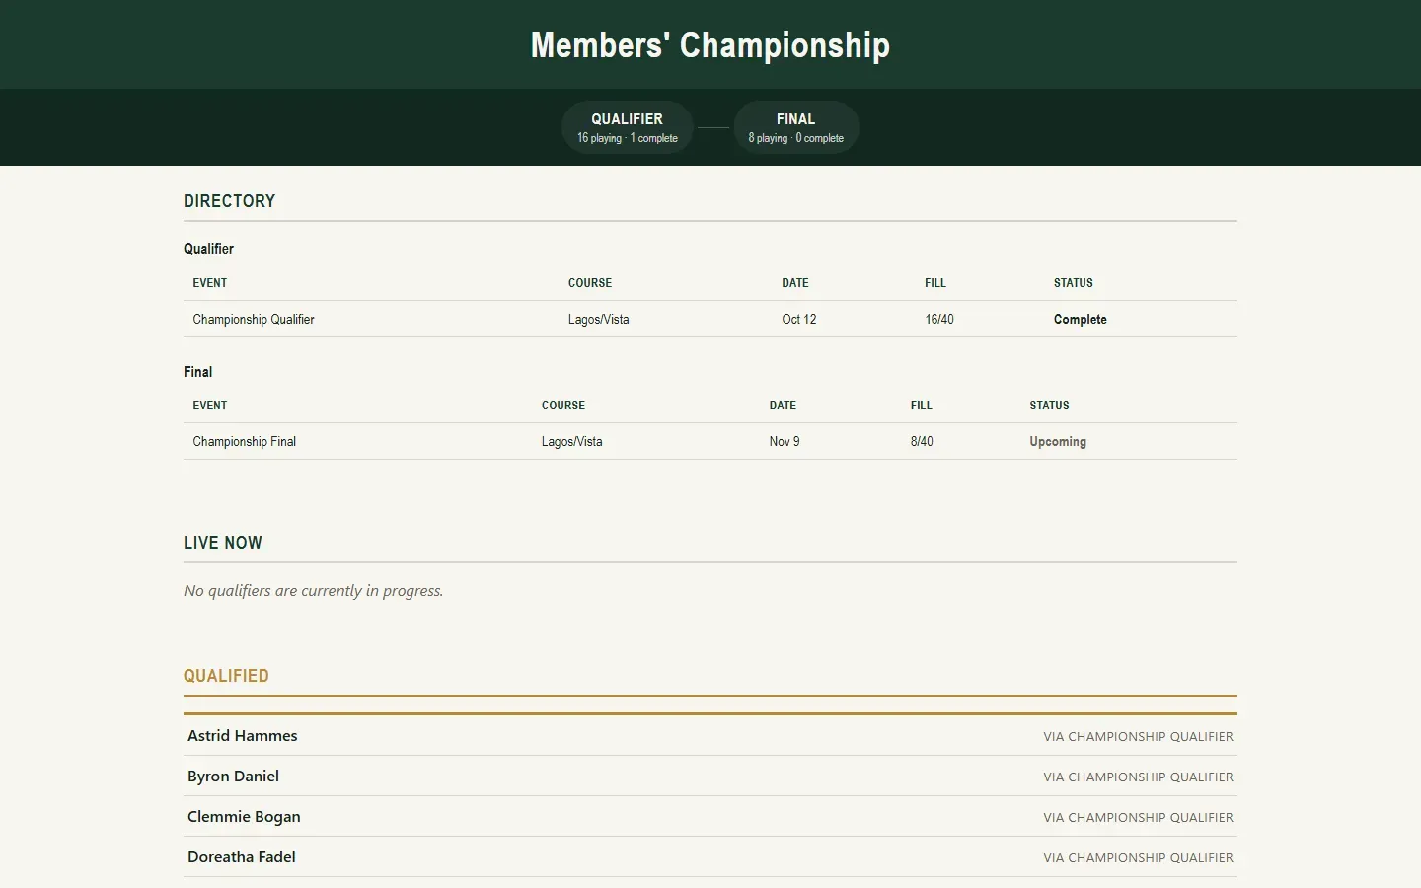Select the Oct 12 date cell

tap(799, 319)
